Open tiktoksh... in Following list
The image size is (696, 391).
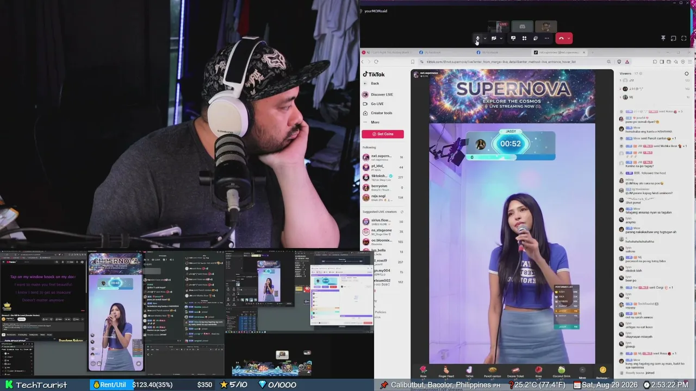(384, 177)
